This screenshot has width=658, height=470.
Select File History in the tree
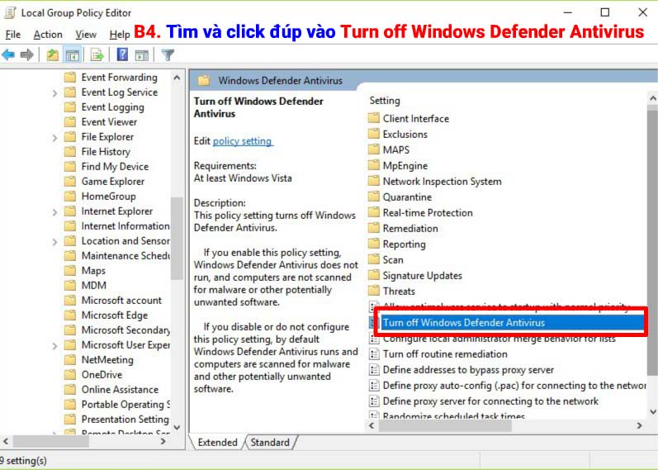pyautogui.click(x=106, y=152)
